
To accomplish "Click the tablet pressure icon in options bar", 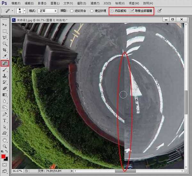I will pos(159,11).
